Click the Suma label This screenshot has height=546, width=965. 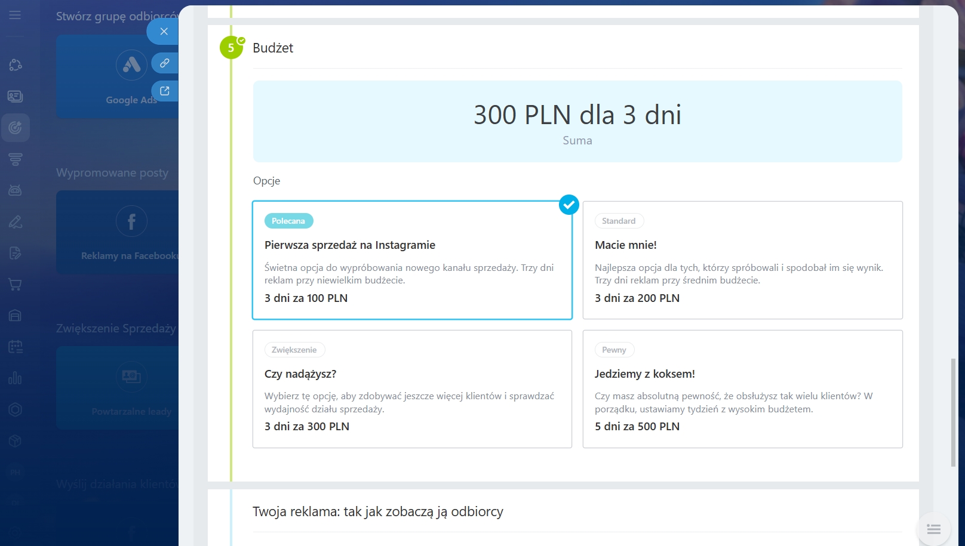tap(577, 141)
